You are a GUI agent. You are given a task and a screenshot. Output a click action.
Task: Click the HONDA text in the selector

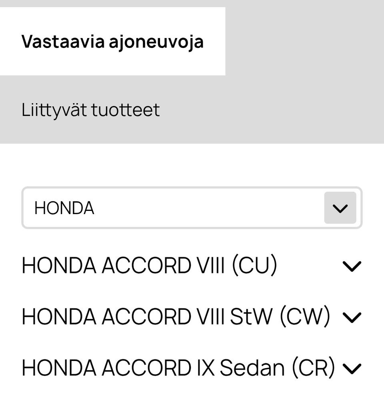coord(64,208)
